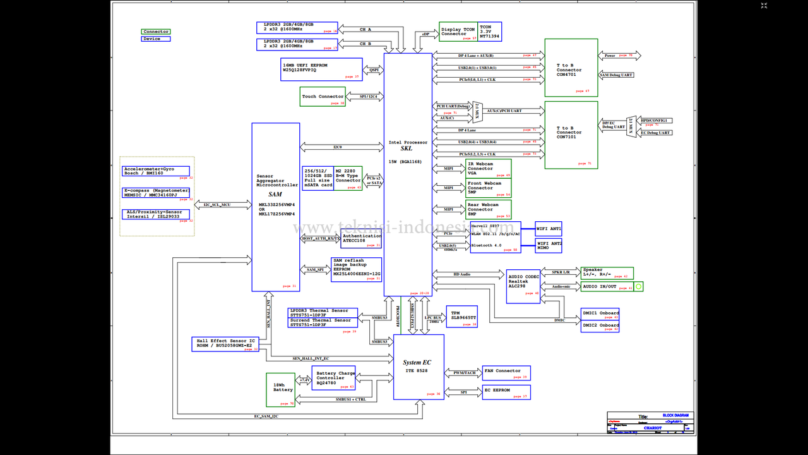The image size is (808, 455).
Task: Click the SMBUS1 + CTRL label
Action: tap(351, 399)
